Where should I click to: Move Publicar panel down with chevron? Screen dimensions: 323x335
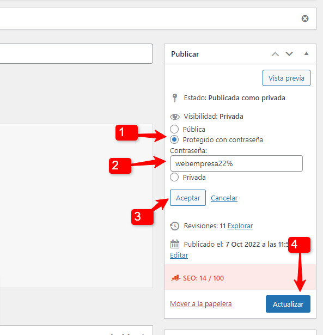pos(289,54)
